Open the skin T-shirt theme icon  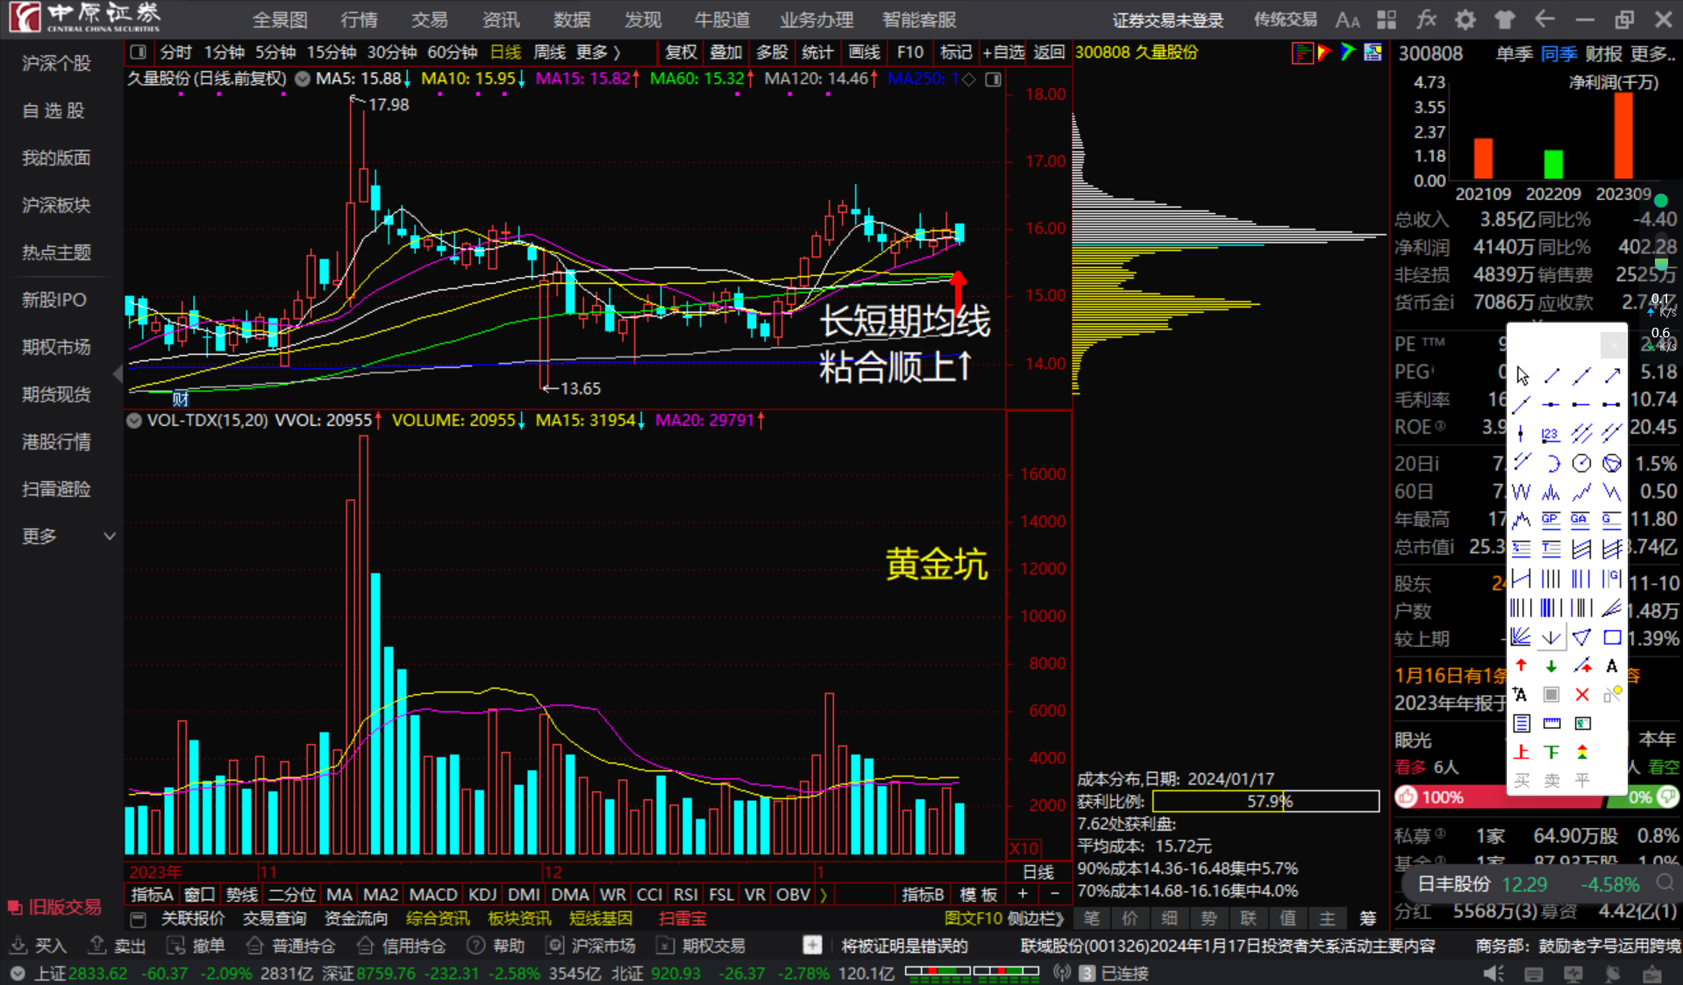point(1505,19)
